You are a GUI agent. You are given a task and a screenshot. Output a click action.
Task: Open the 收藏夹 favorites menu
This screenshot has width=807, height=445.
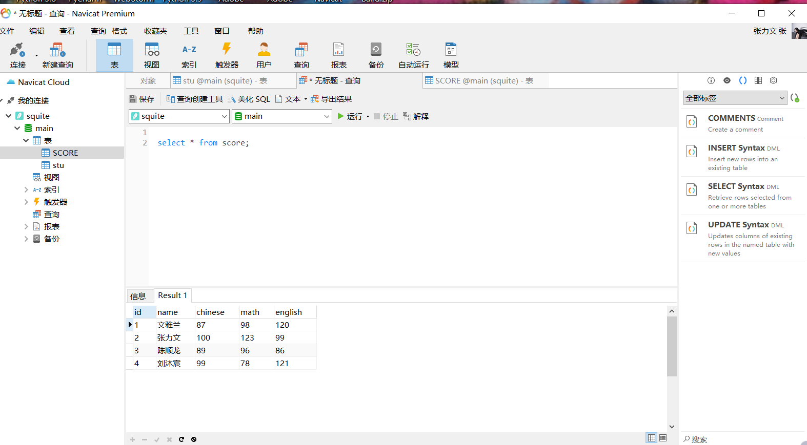tap(155, 31)
